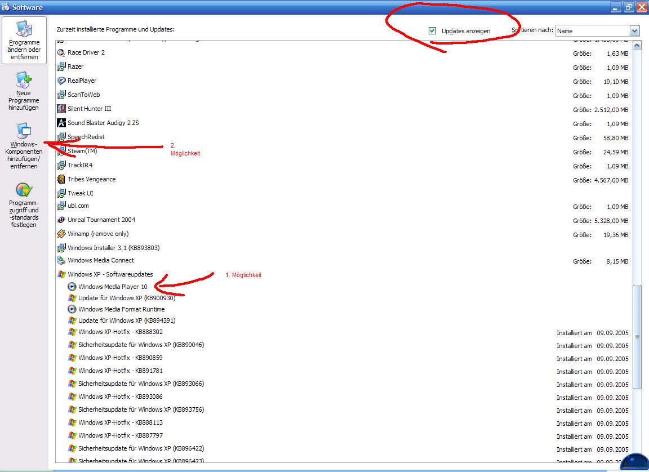Select Windows XP-Hotfix - KB891781

coord(121,371)
